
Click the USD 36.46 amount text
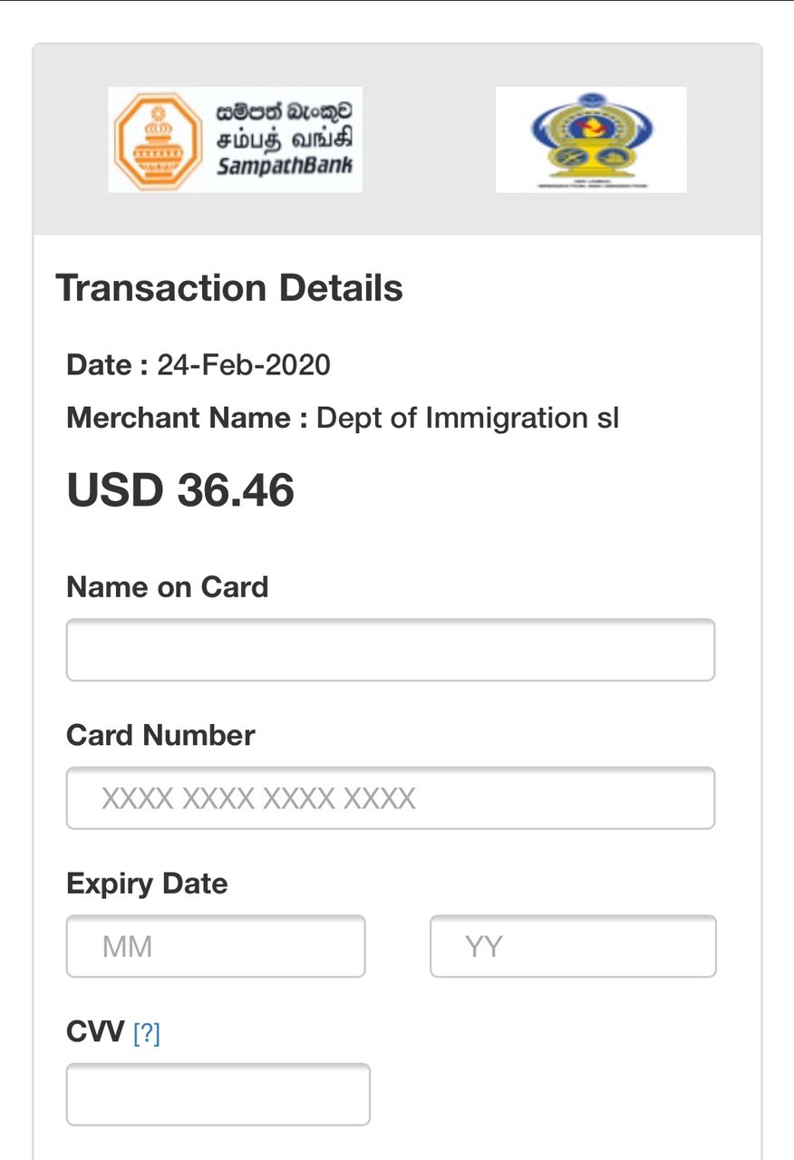coord(180,490)
